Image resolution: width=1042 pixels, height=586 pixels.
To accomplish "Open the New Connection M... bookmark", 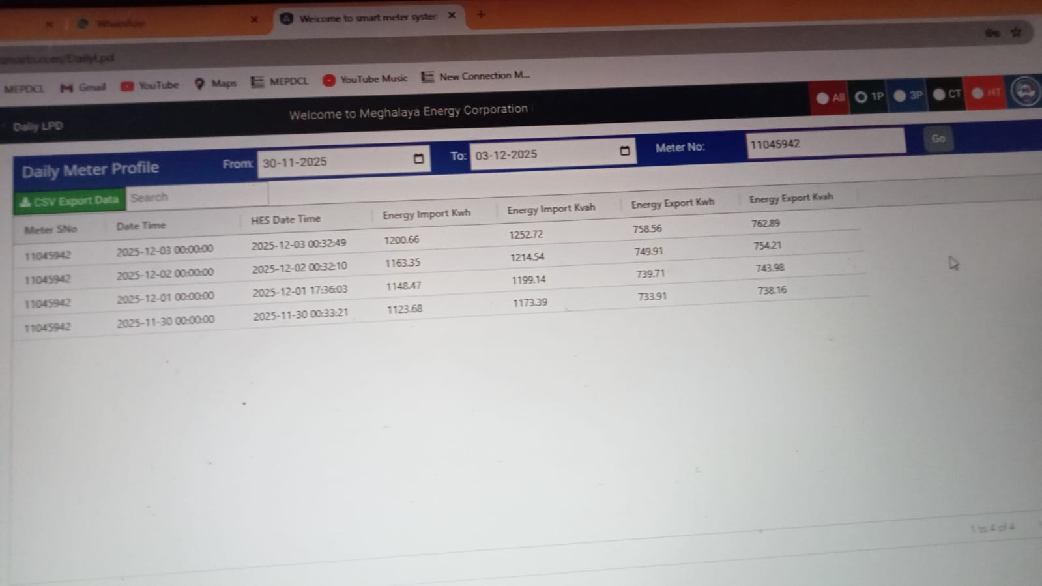I will click(x=475, y=76).
